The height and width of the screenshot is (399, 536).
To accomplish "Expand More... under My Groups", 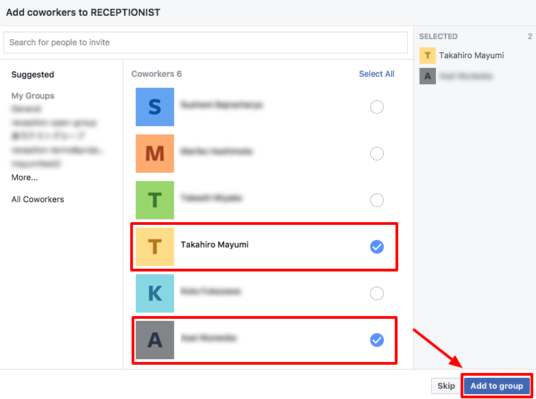I will tap(25, 178).
